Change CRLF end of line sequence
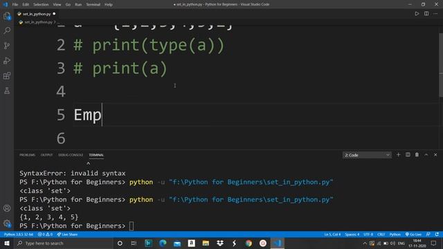 coord(381,234)
